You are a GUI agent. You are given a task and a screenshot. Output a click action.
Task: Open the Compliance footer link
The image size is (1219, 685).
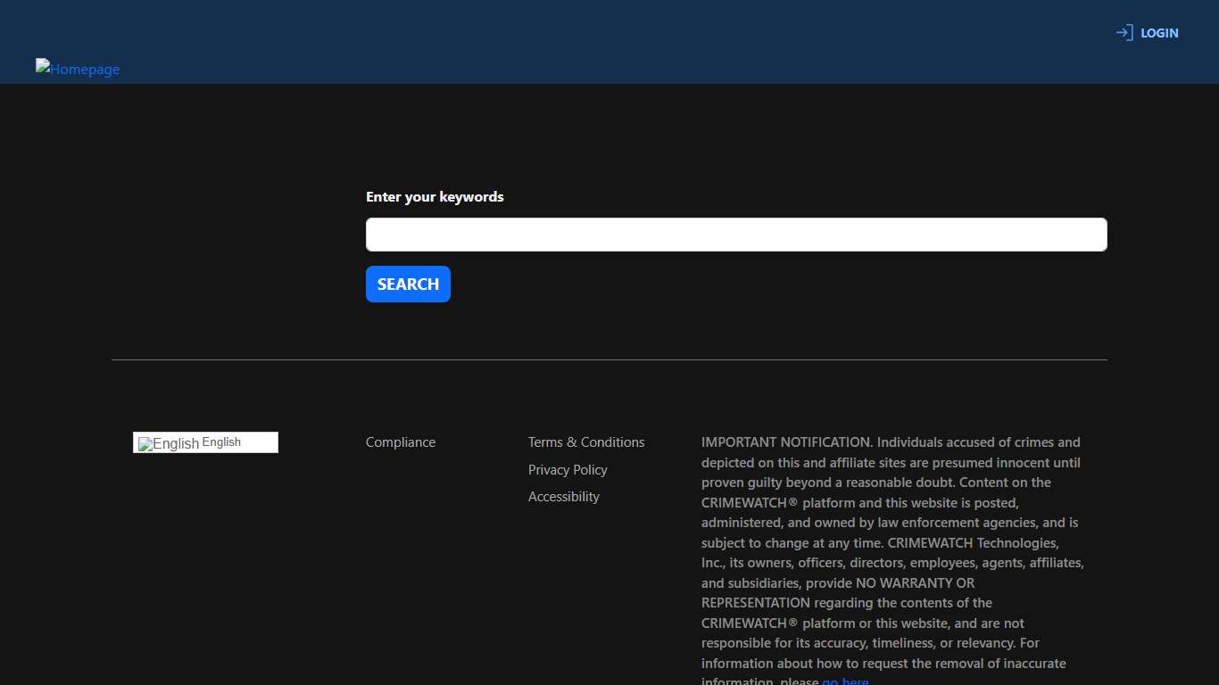[x=400, y=442]
